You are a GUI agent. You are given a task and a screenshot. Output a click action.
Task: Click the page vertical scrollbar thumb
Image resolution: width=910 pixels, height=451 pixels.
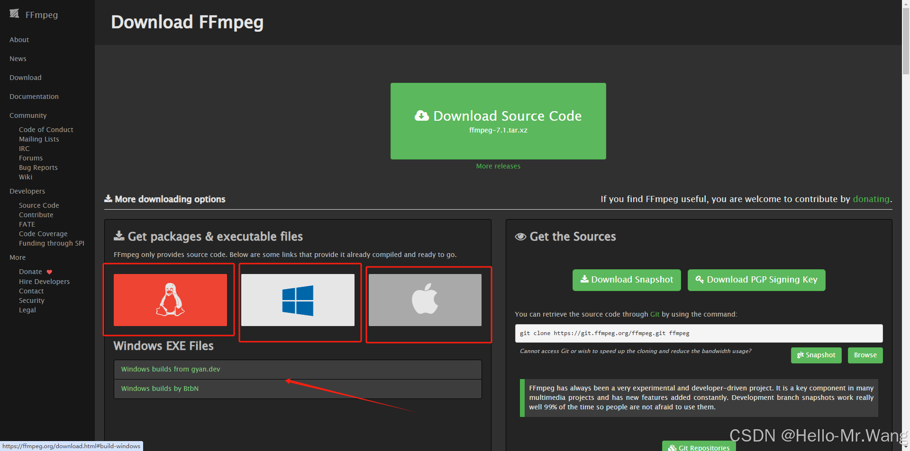pos(906,41)
